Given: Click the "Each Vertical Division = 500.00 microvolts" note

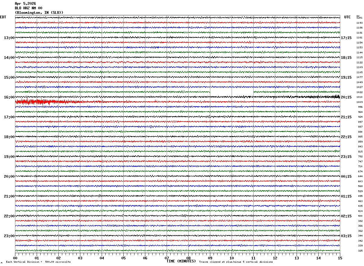Looking at the screenshot, I should coord(38,262).
